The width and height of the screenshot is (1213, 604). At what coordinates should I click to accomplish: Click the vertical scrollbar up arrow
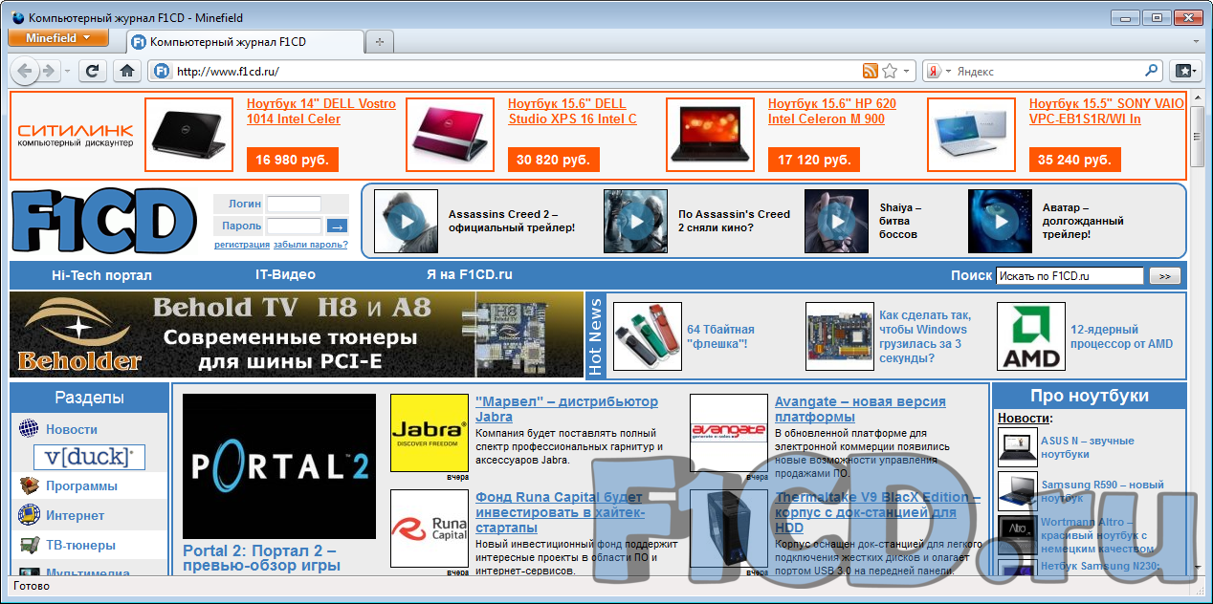coord(1198,97)
